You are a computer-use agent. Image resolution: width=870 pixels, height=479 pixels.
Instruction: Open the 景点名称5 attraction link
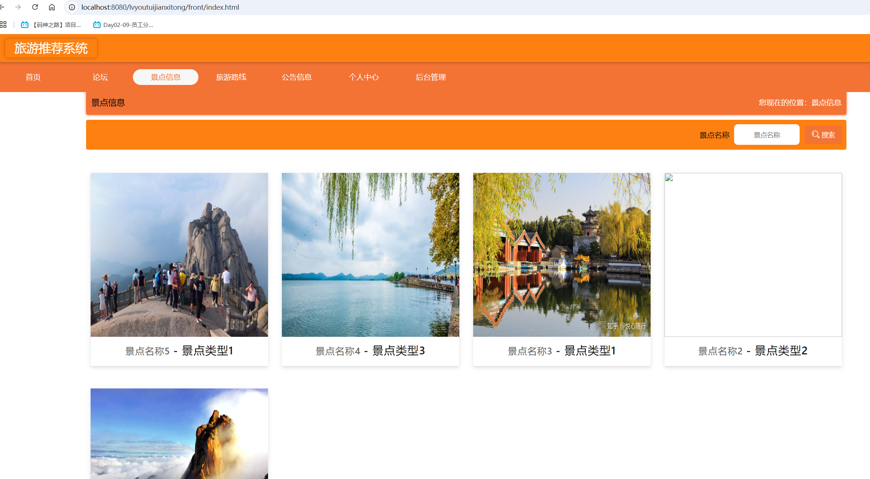tap(179, 351)
